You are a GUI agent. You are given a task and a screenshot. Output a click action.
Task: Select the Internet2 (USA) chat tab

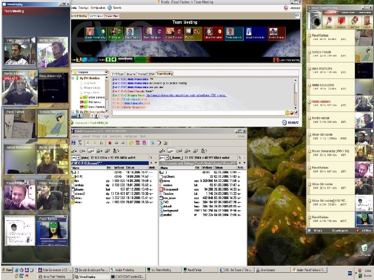point(146,74)
